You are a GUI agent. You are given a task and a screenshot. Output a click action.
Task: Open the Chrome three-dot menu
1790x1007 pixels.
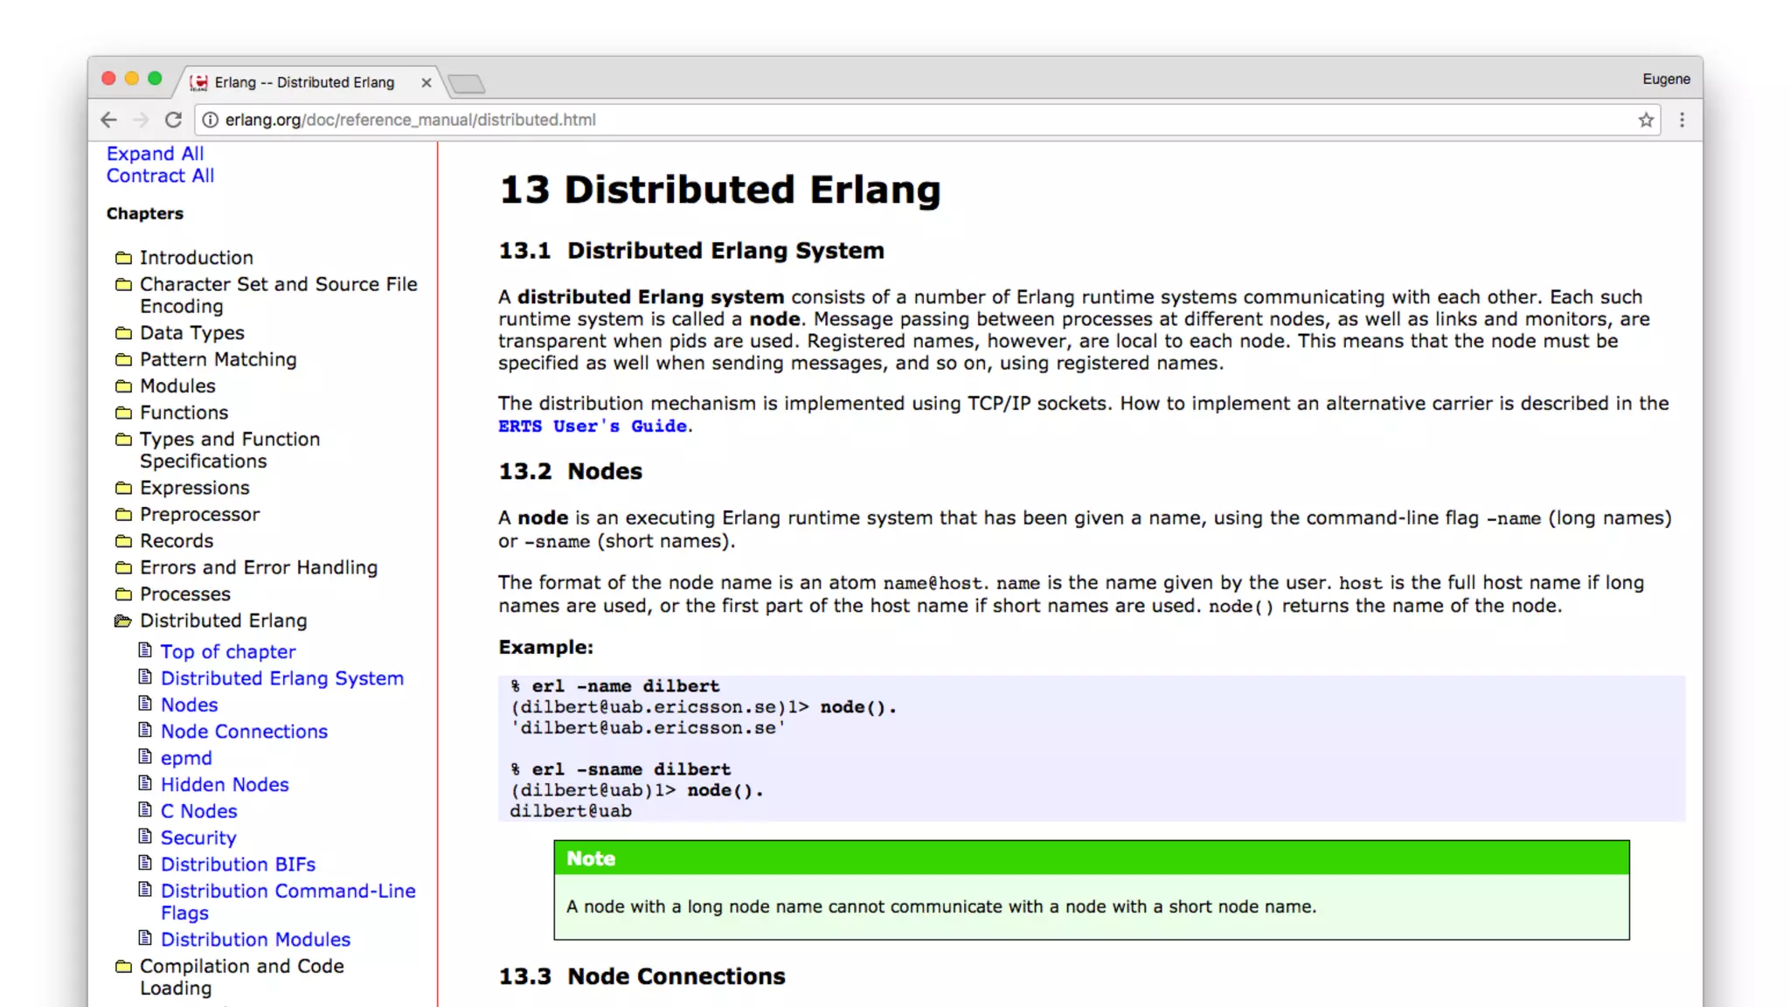tap(1682, 120)
